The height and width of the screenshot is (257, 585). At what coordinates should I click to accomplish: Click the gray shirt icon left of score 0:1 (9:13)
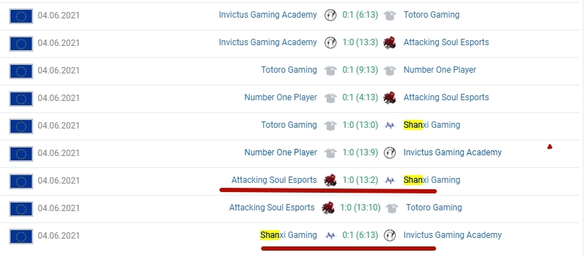[x=330, y=71]
